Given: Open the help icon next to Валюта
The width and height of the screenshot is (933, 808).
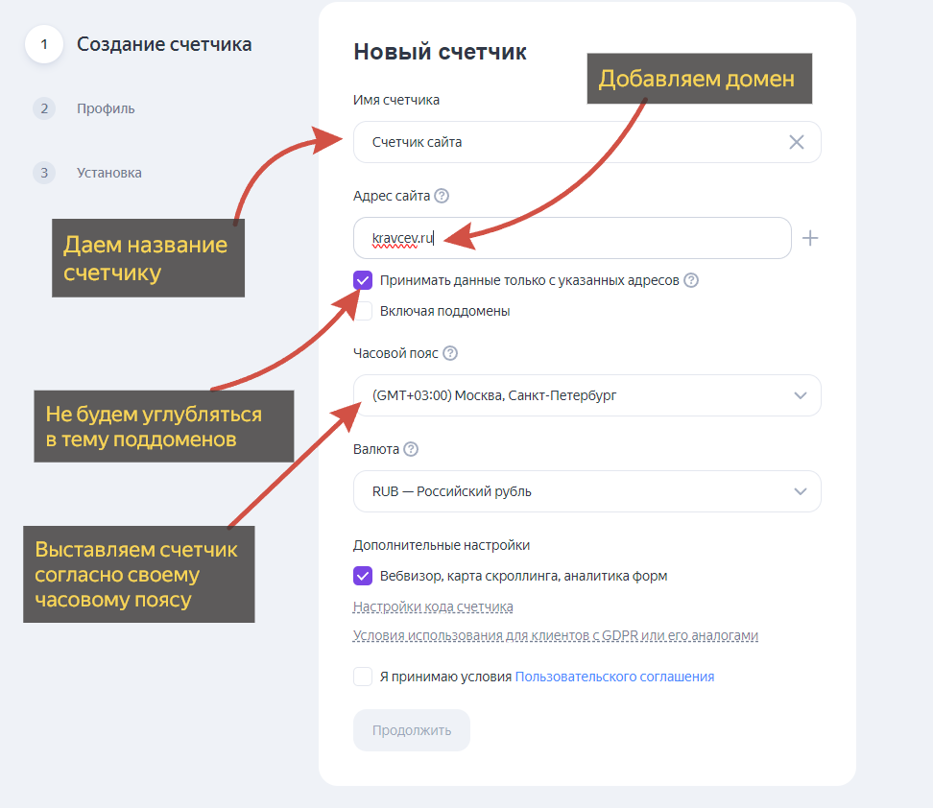Looking at the screenshot, I should coord(411,449).
